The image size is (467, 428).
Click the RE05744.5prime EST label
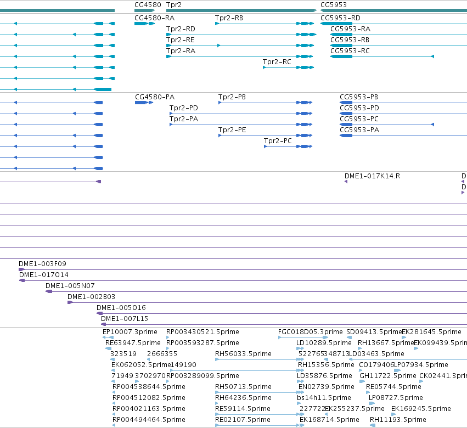click(393, 387)
